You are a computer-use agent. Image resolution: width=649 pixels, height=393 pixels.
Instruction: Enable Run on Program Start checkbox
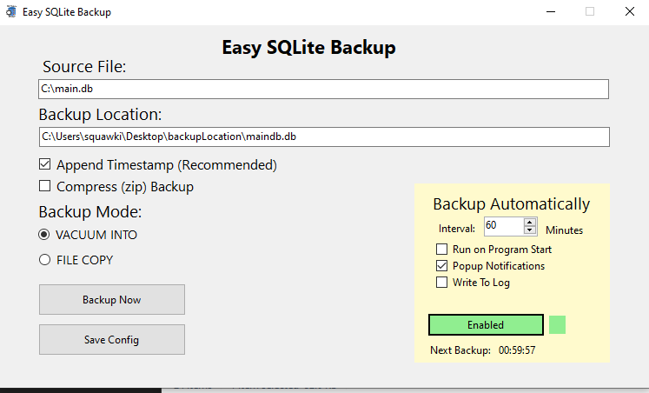point(441,249)
